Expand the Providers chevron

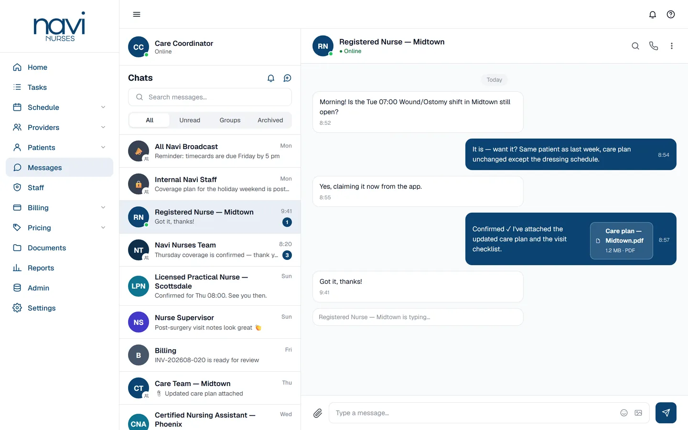coord(103,128)
